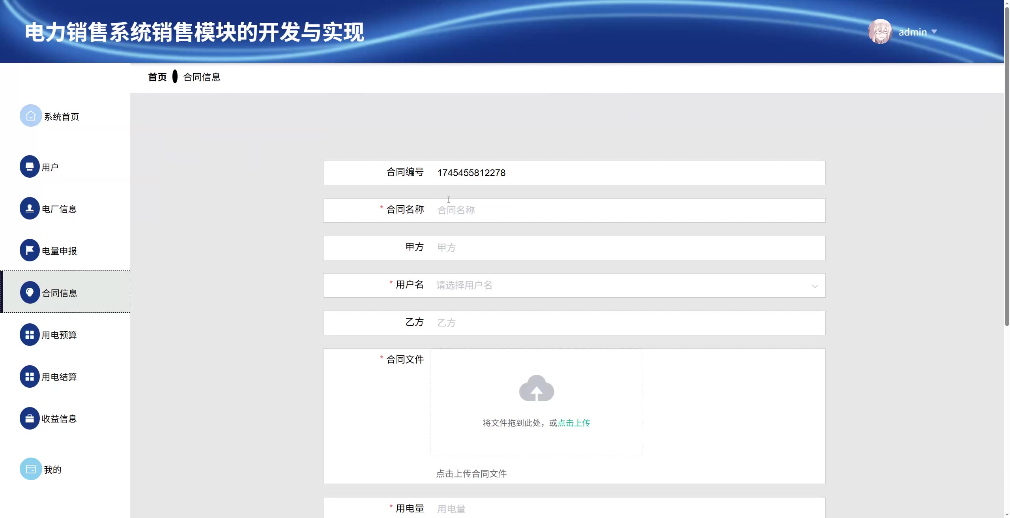Image resolution: width=1010 pixels, height=518 pixels.
Task: Click the 用户 sidebar icon
Action: [30, 167]
